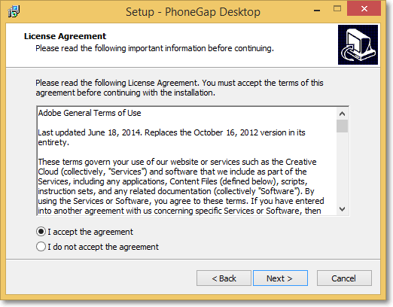Cancel the PhoneGap Desktop setup
The height and width of the screenshot is (307, 393).
[344, 278]
